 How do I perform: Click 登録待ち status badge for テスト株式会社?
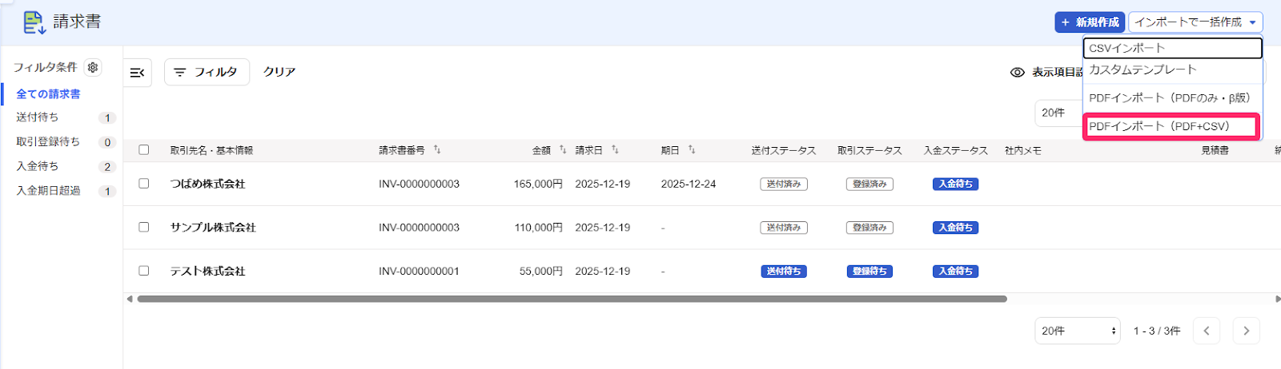[869, 271]
